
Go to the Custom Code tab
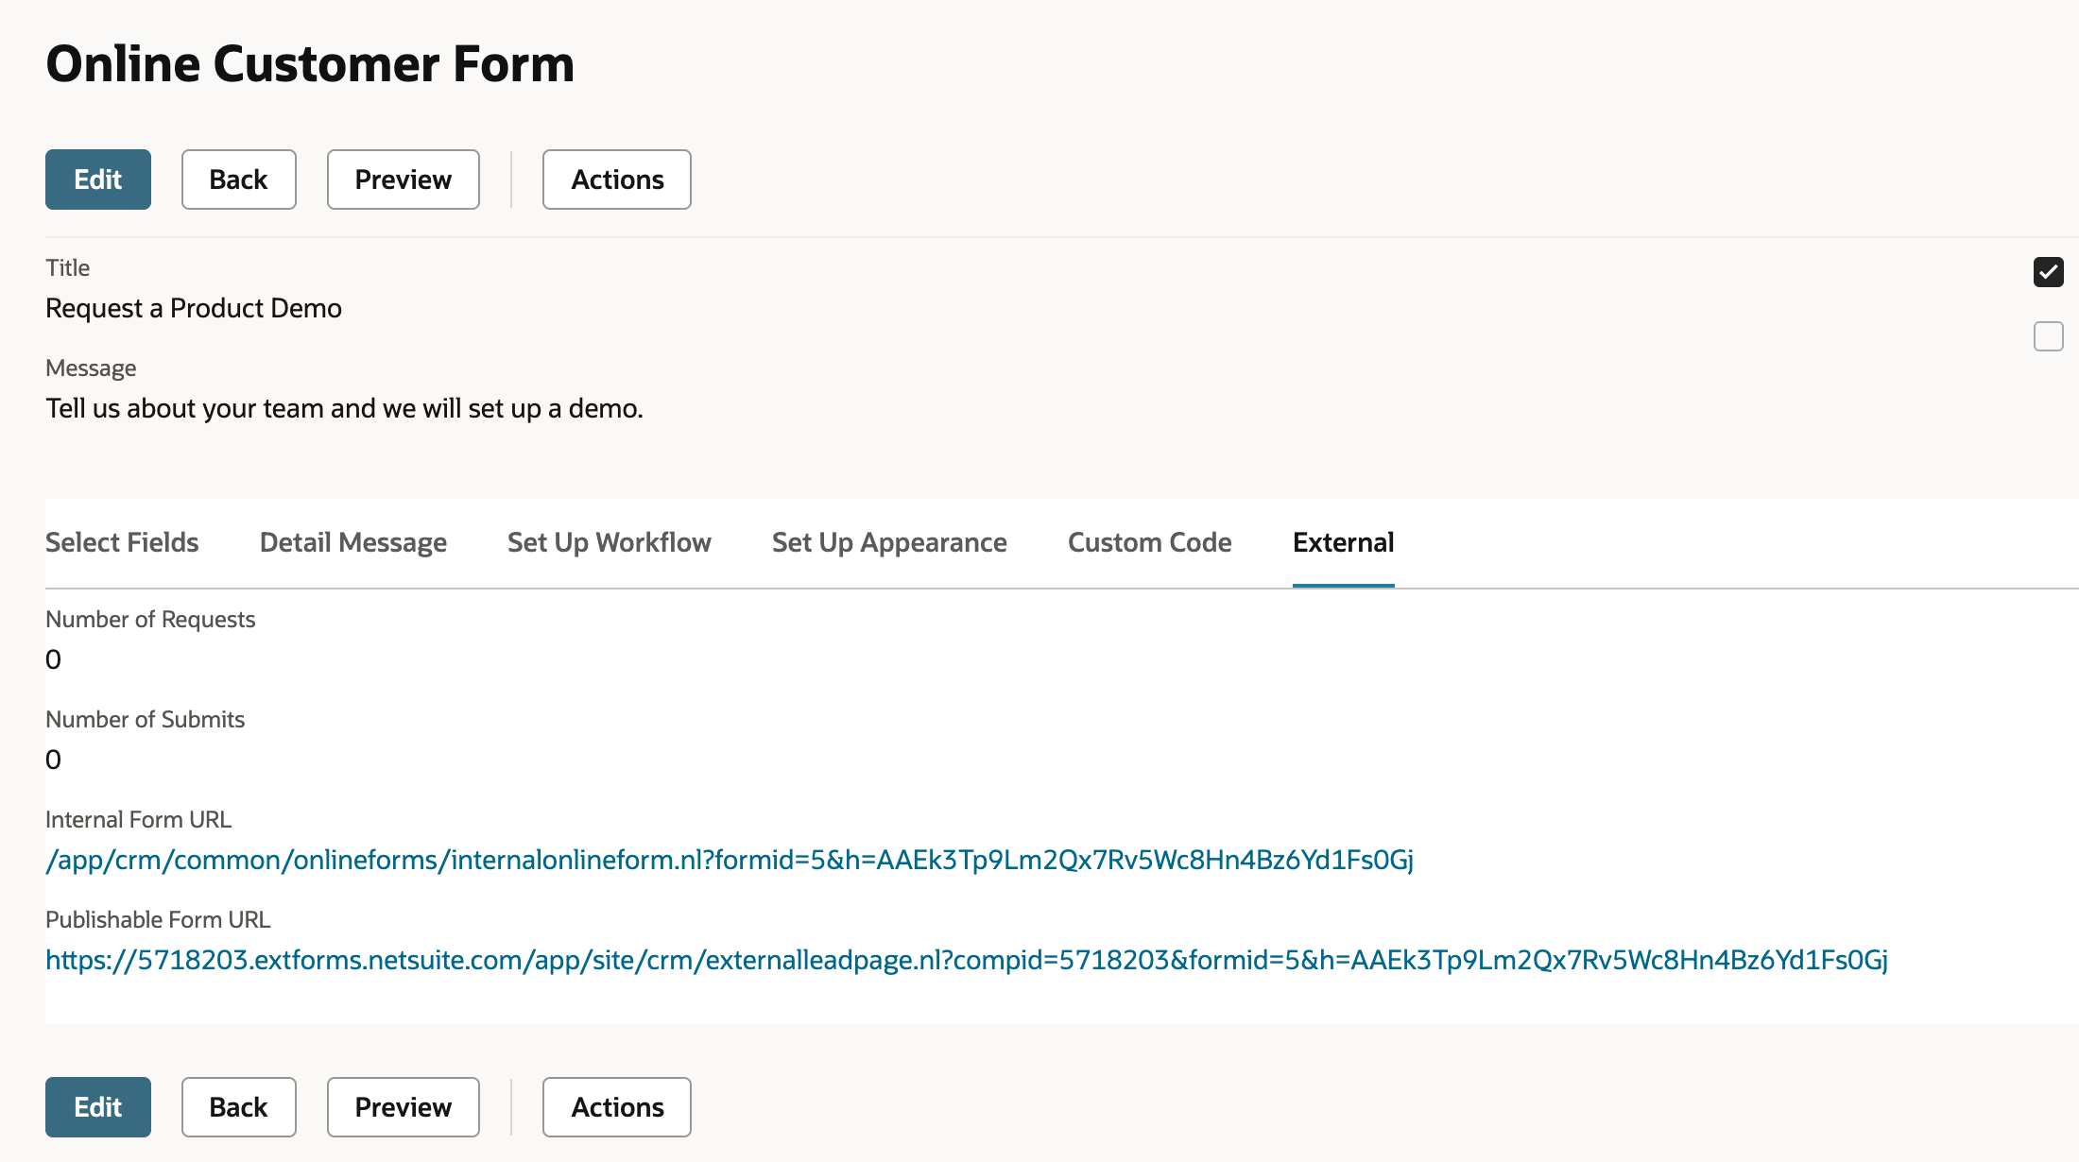1150,542
